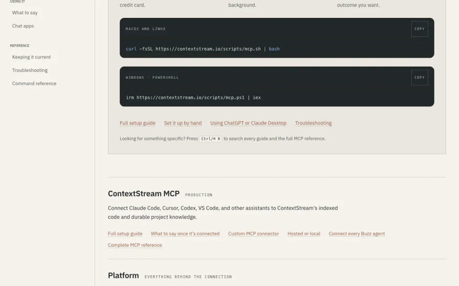Open Troubleshooting link below the install commands
Screen dimensions: 459x286
coord(313,123)
